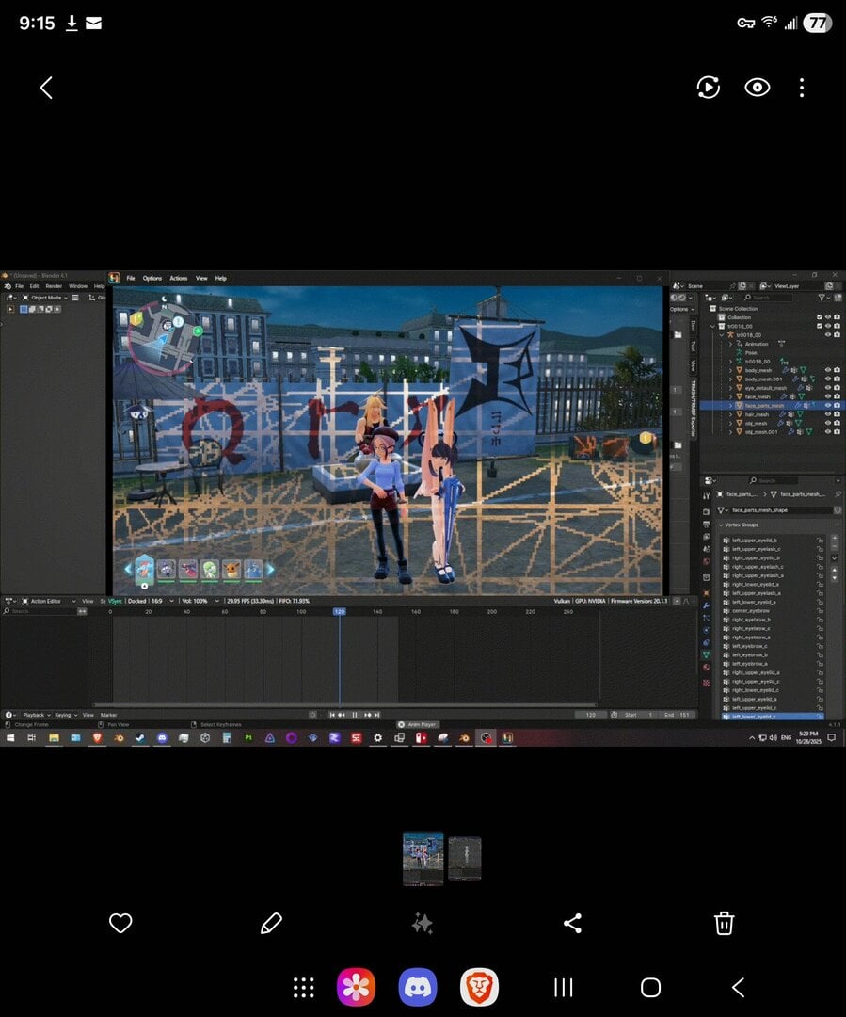Click the timeline's horizontal scrollbar
This screenshot has height=1017, width=846.
point(344,705)
